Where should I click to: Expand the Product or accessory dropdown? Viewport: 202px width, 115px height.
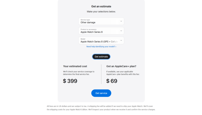[x=99, y=31]
